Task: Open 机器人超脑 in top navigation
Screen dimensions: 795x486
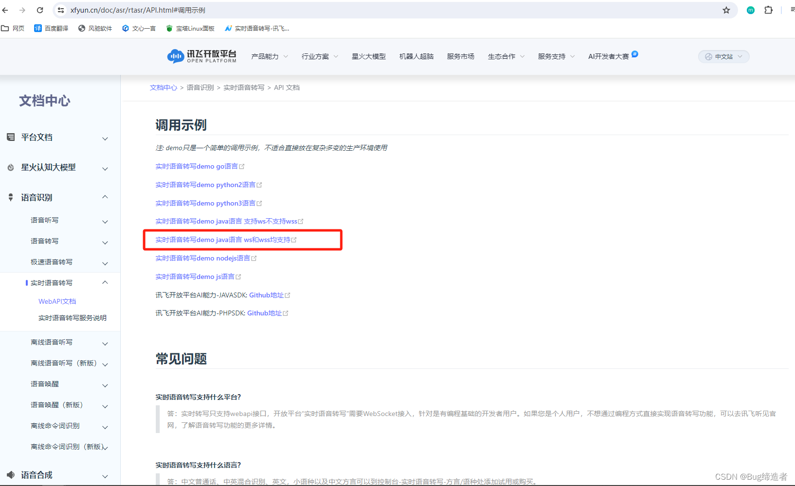Action: (416, 56)
